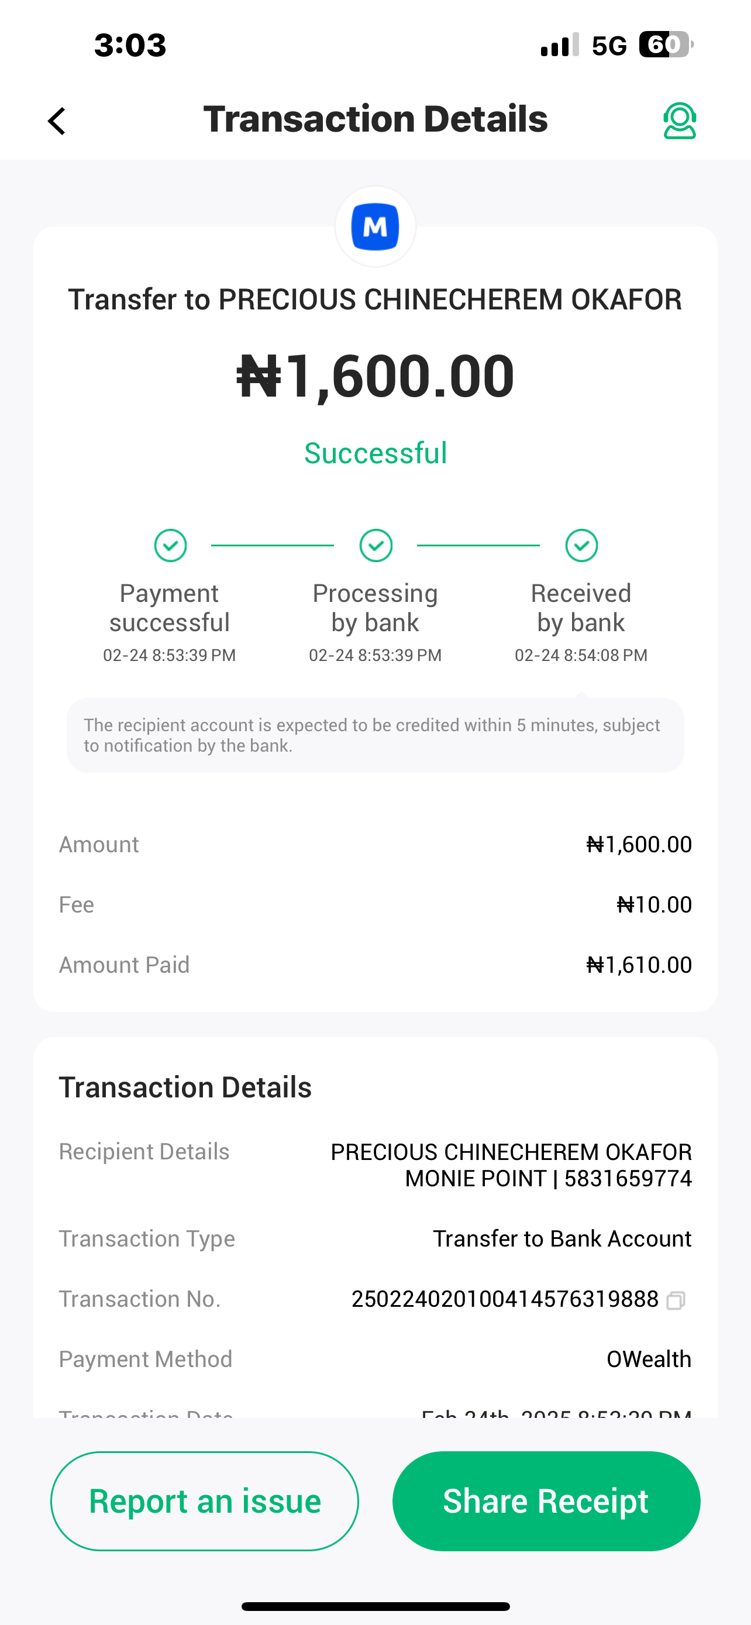Select the recipient account number 5831659774

[x=628, y=1178]
